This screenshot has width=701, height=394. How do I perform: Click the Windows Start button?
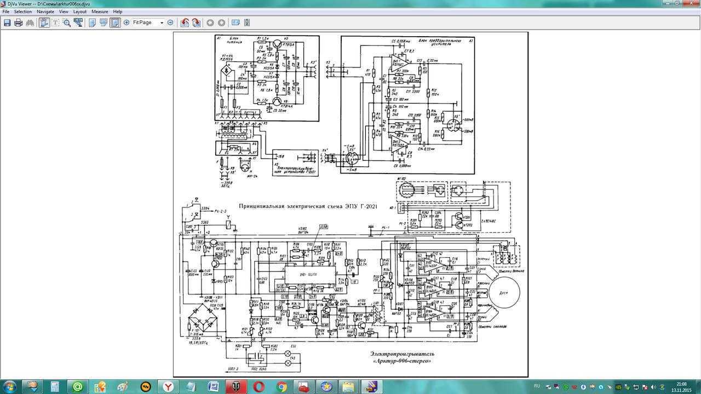pyautogui.click(x=10, y=387)
